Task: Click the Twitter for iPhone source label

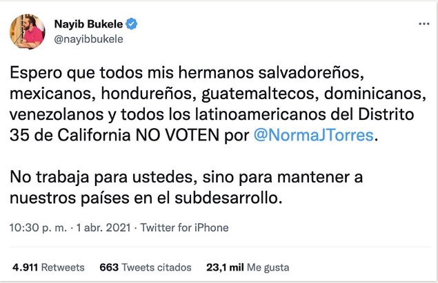Action: [184, 227]
